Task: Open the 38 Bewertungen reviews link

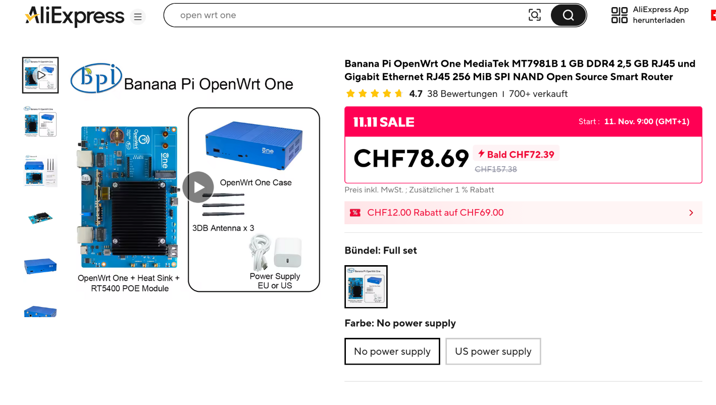Action: coord(462,94)
